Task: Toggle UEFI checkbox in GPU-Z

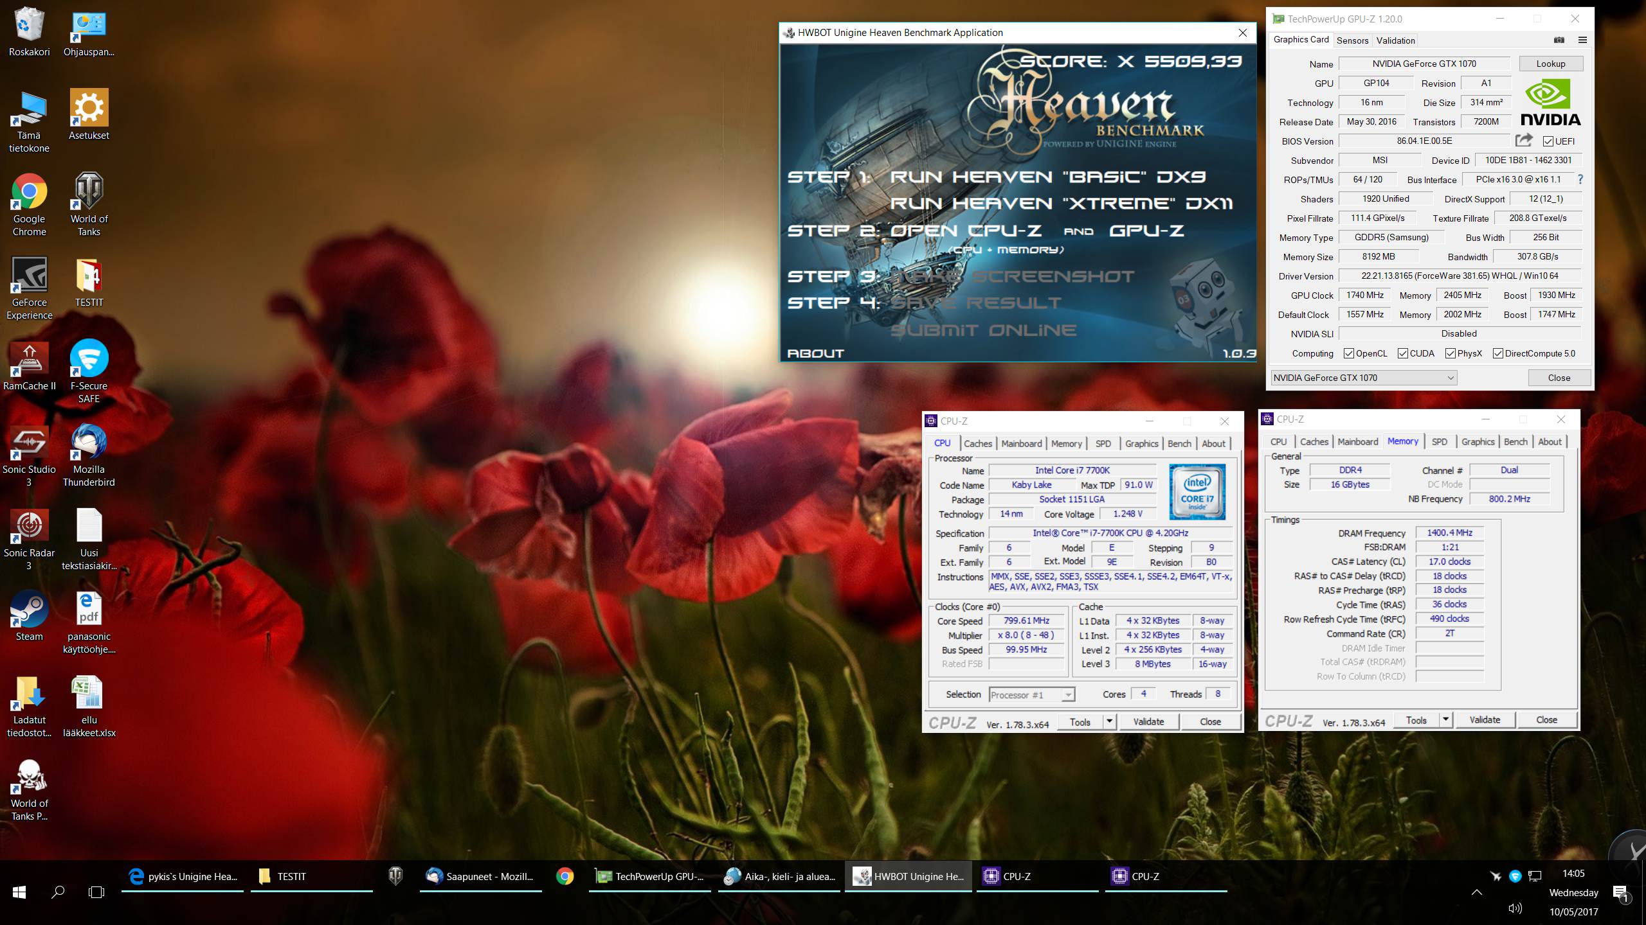Action: pos(1548,141)
